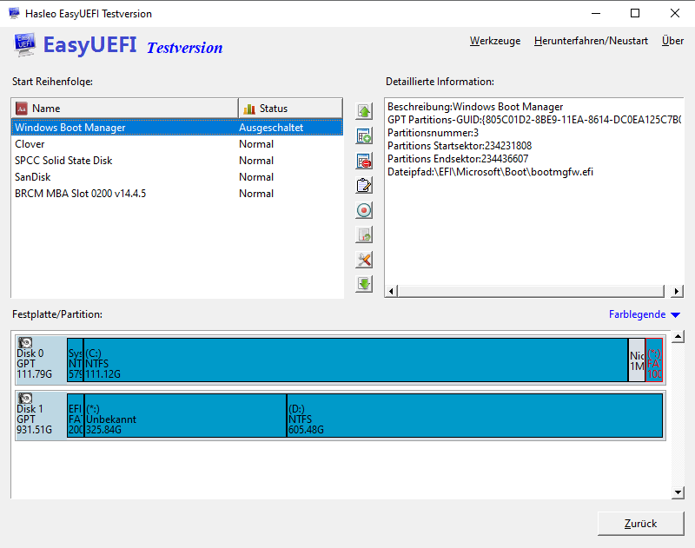
Task: Select the Unbekannt 325.84G partition
Action: tap(185, 415)
